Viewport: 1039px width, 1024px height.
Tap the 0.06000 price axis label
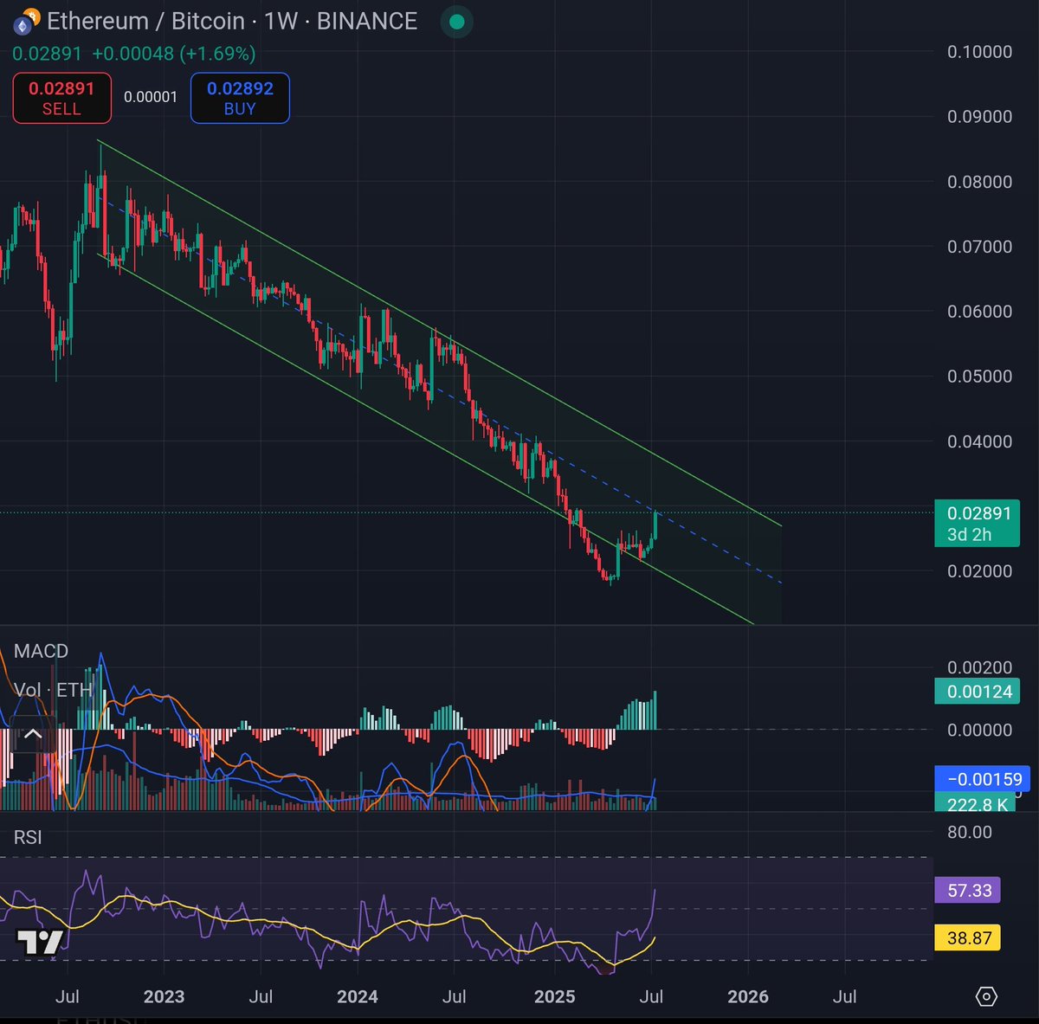tap(979, 312)
